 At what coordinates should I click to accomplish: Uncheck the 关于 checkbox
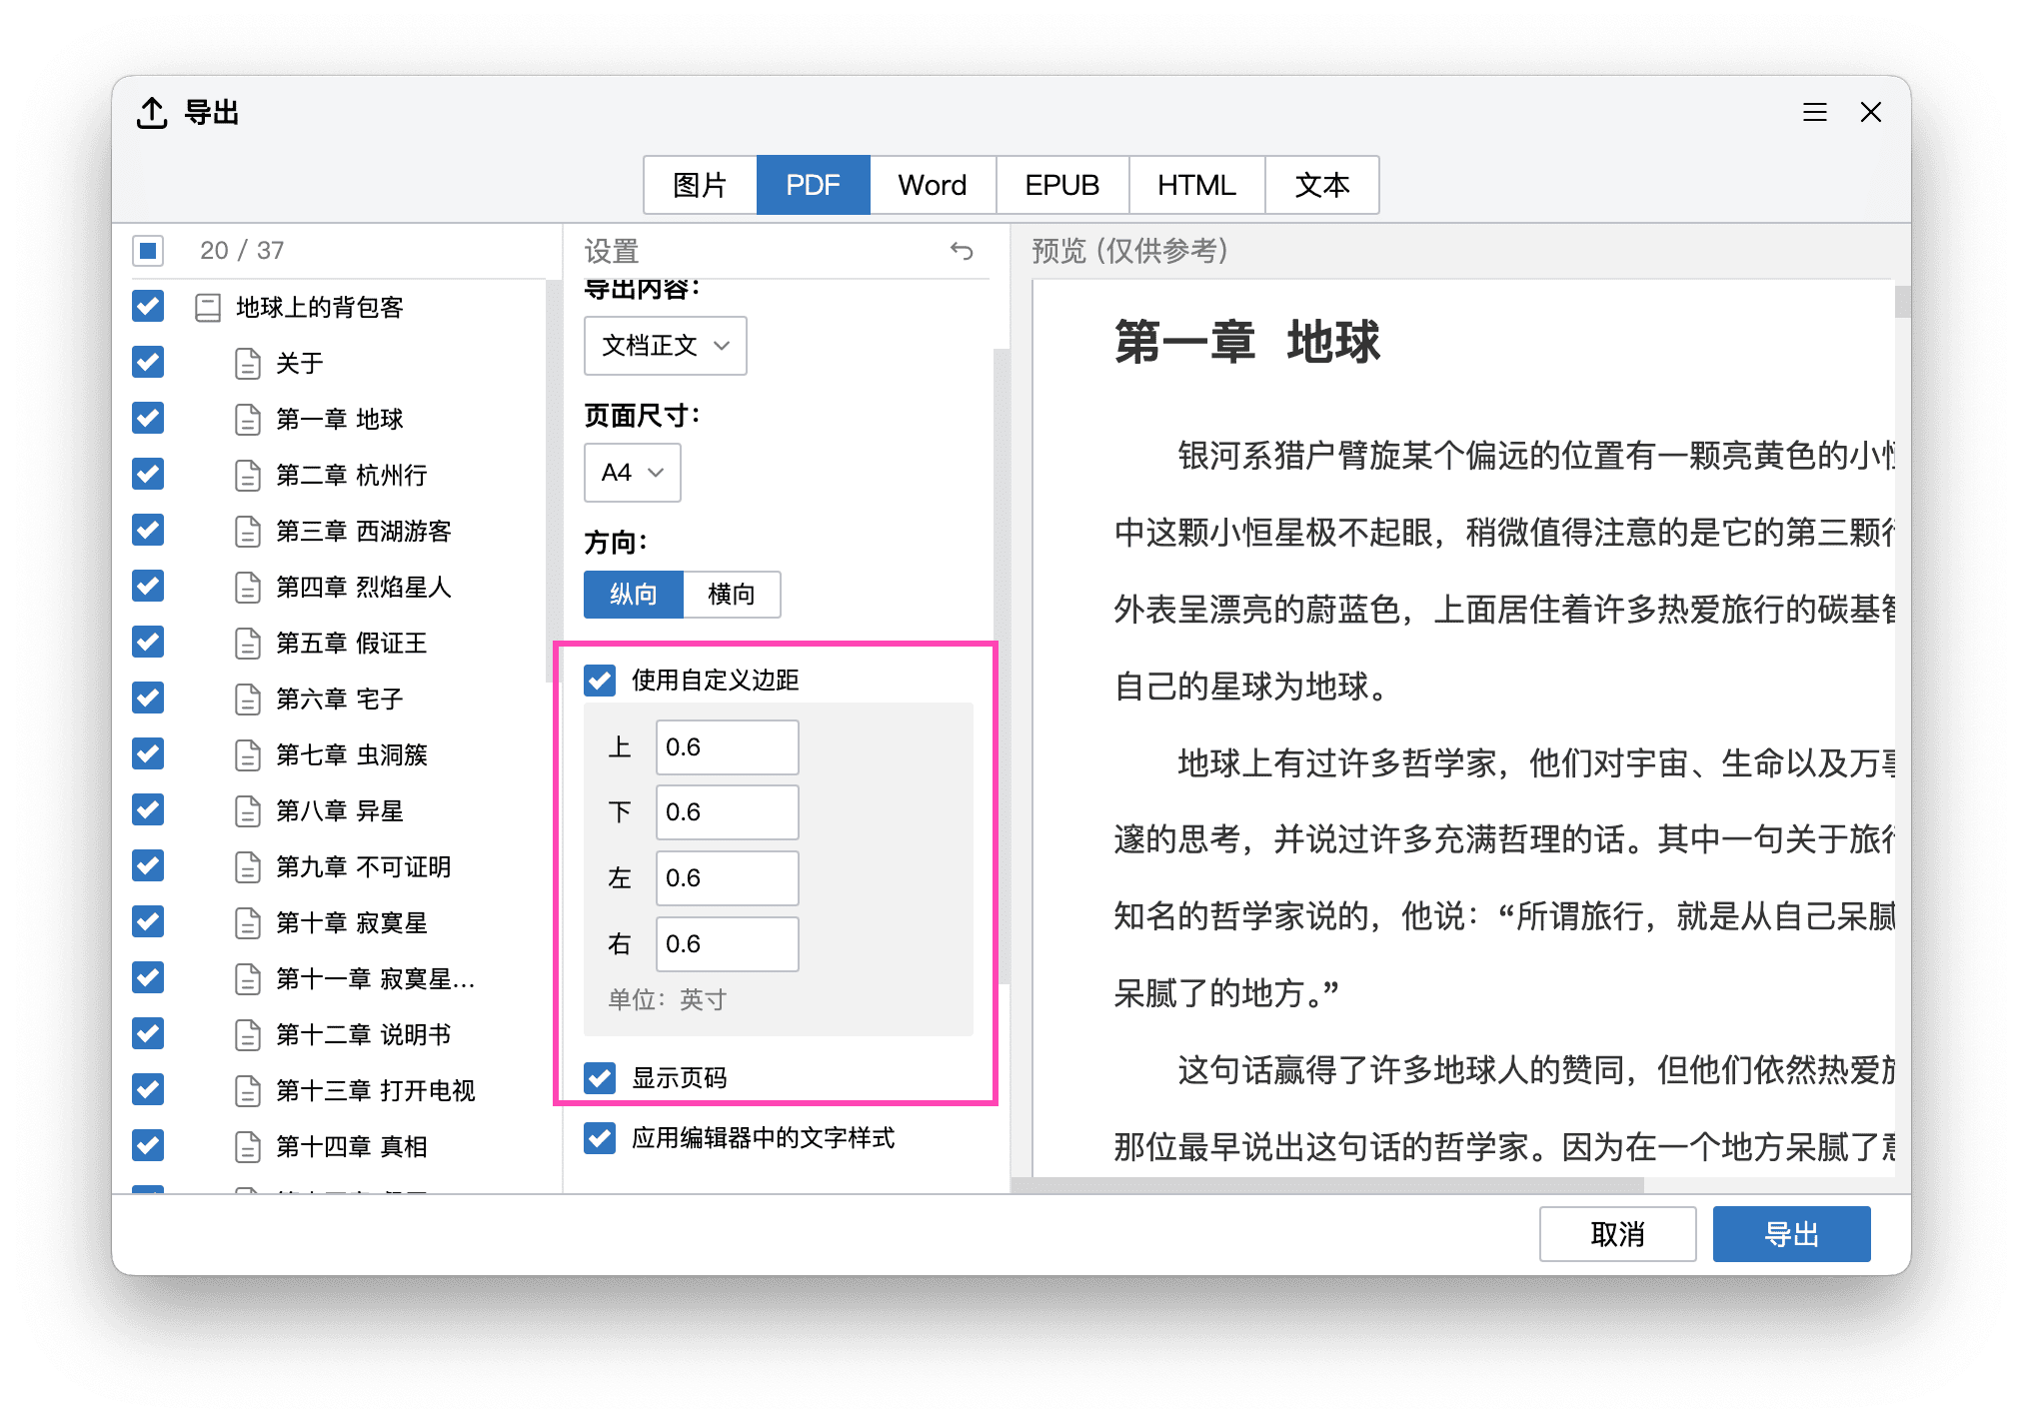[148, 362]
